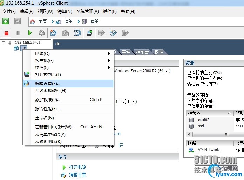244x180 pixels.
Task: Launch the VM console toolbar icon
Action: point(89,33)
